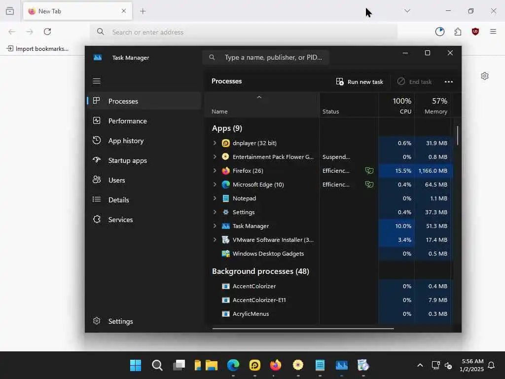Click the Apps (9) group header
This screenshot has width=505, height=379.
pyautogui.click(x=227, y=128)
